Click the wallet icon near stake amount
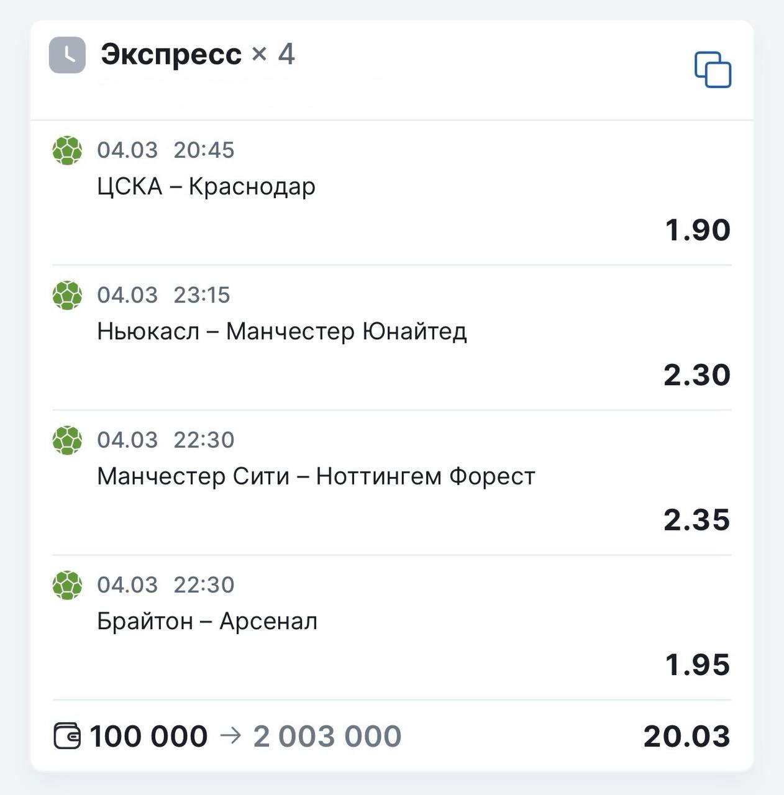This screenshot has height=795, width=784. pyautogui.click(x=67, y=736)
